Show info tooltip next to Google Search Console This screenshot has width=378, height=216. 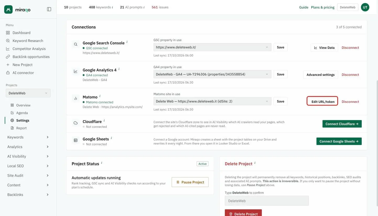tap(127, 42)
